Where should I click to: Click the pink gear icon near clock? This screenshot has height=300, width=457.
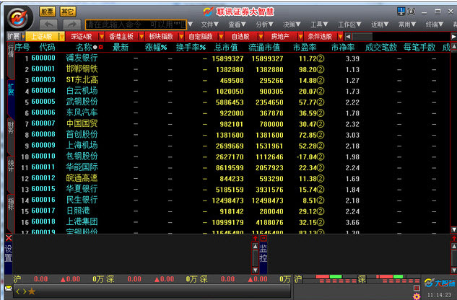(x=417, y=296)
